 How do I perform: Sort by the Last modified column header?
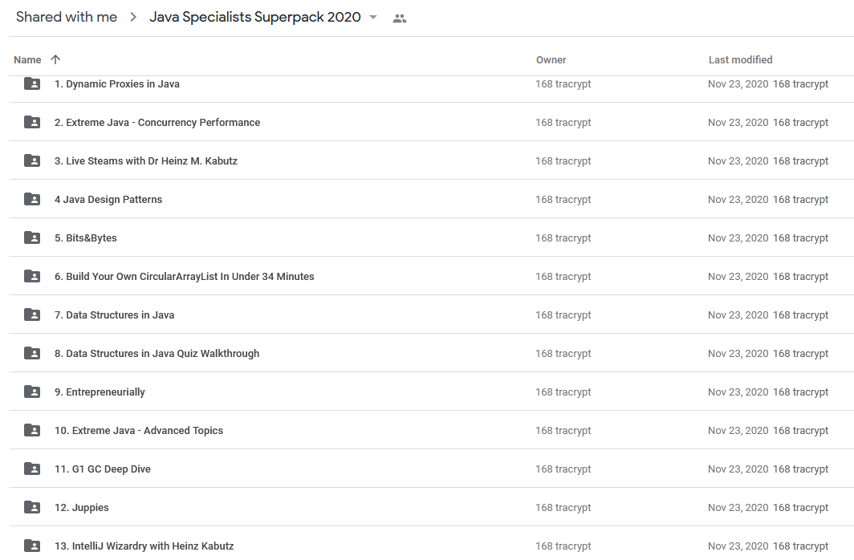click(x=740, y=60)
